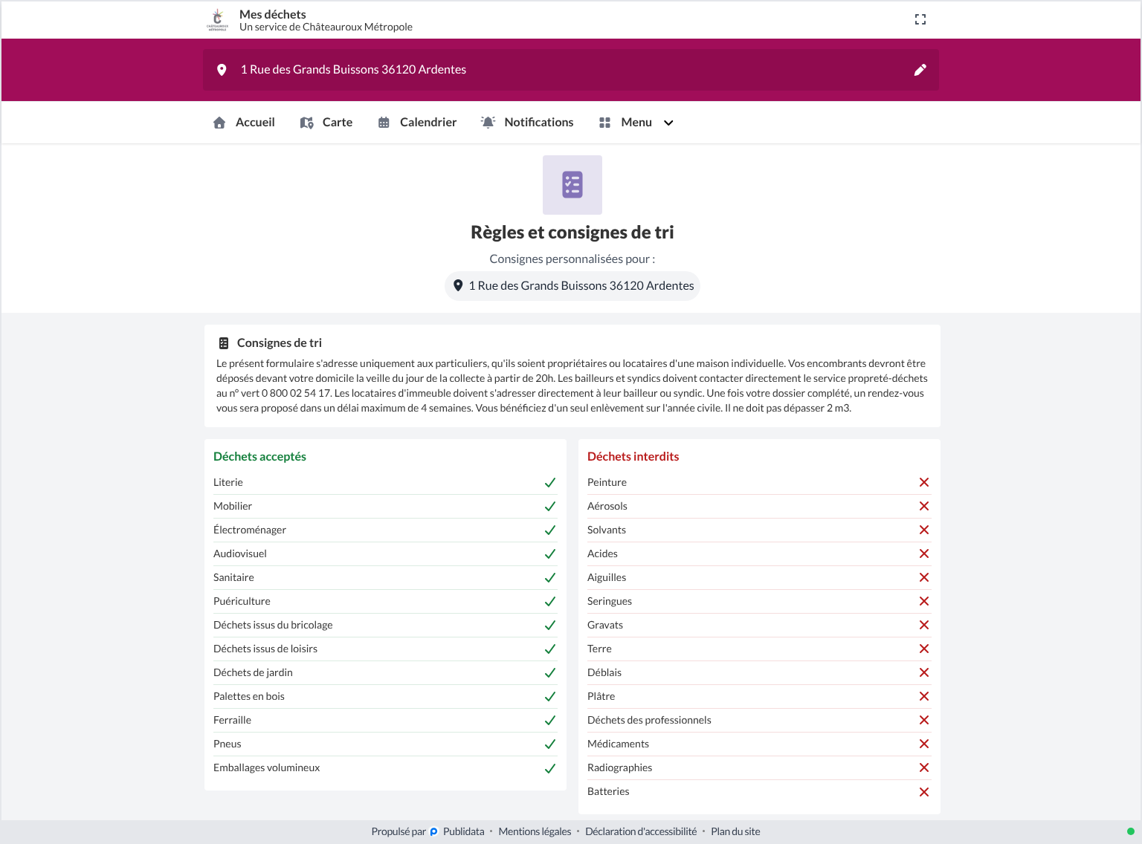Click the Déchets issus du bricolage text
This screenshot has width=1142, height=844.
pos(273,625)
